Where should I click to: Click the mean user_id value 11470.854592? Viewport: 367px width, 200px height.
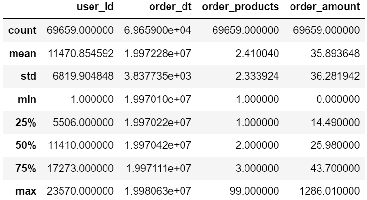point(81,54)
